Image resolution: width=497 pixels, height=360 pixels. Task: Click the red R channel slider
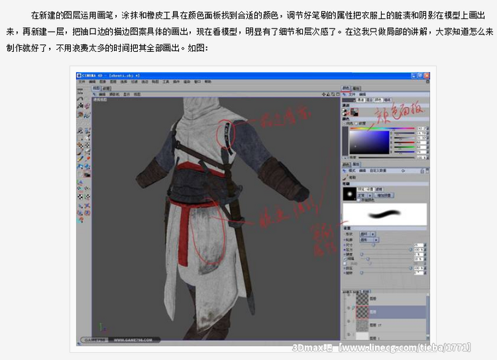pos(404,143)
